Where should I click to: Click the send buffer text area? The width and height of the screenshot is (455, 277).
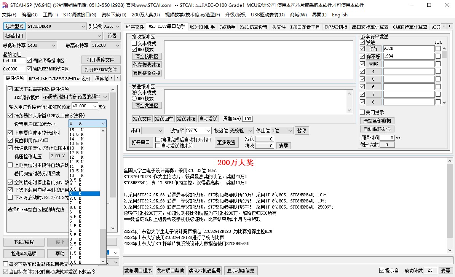(x=256, y=102)
